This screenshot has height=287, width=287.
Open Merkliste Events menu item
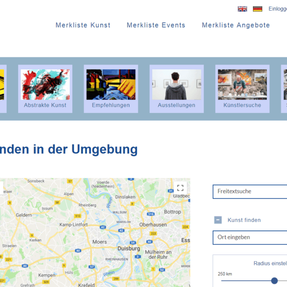click(x=156, y=25)
